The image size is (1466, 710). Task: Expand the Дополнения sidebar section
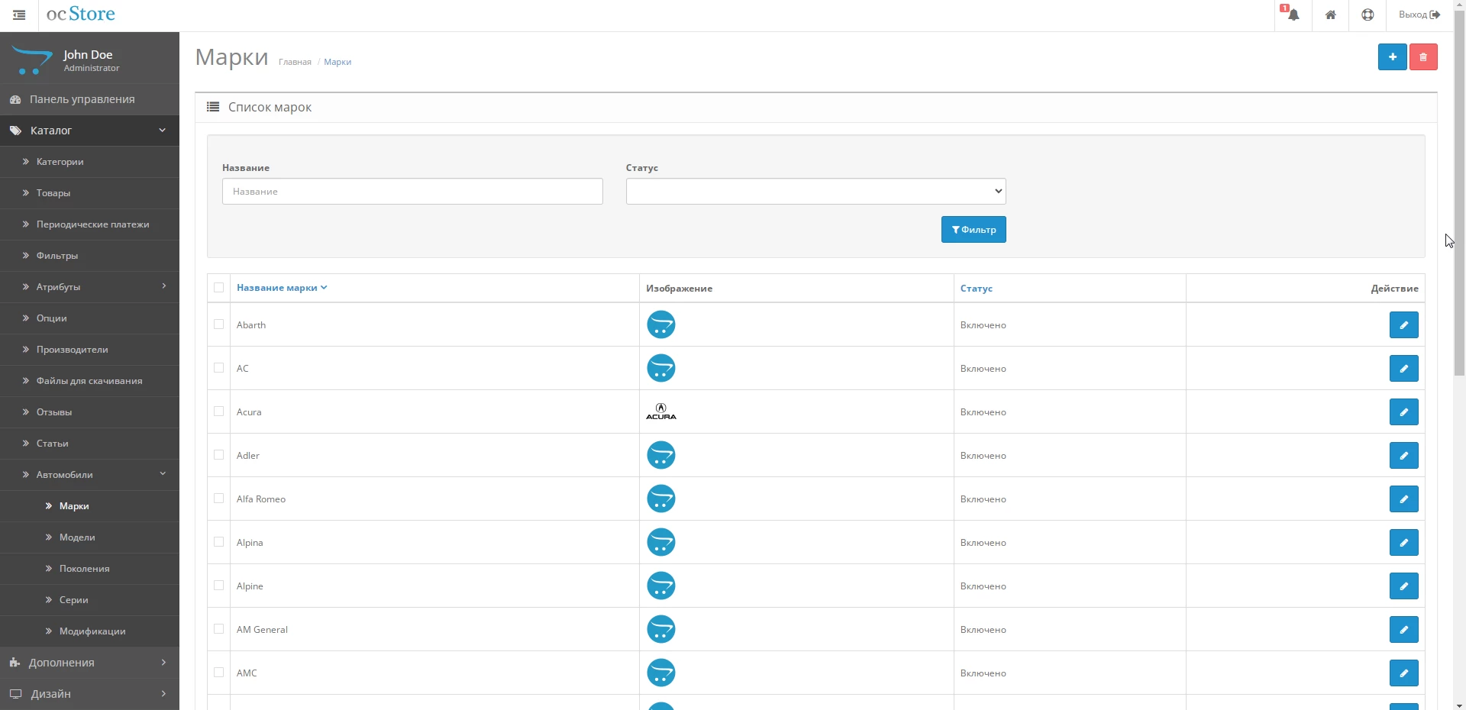coord(89,663)
